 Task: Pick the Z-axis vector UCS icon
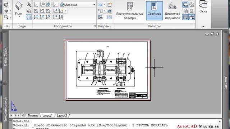coord(55,11)
